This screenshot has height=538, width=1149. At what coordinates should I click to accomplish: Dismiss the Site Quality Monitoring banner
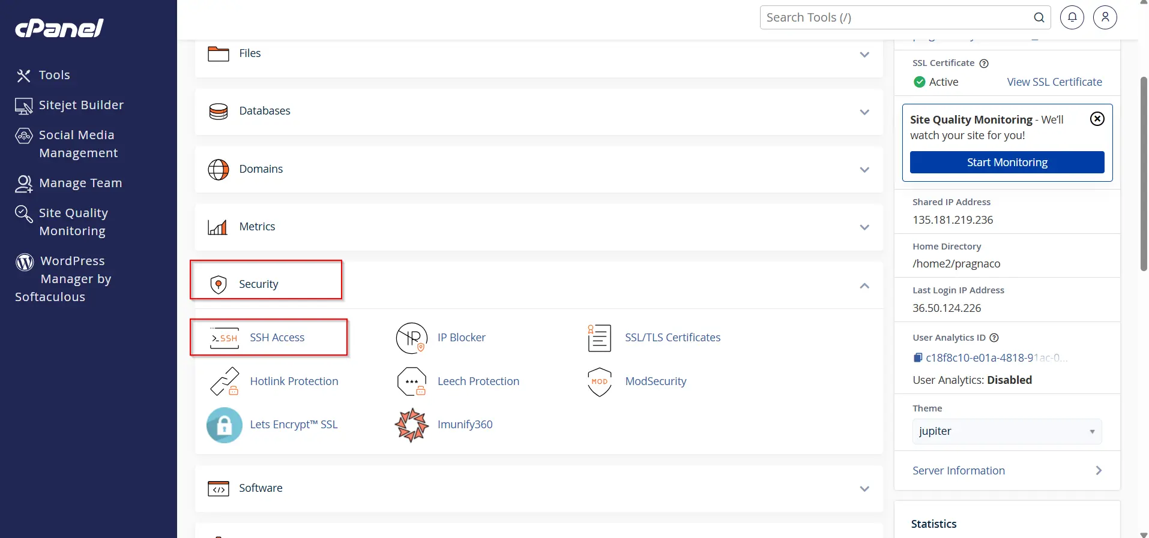[x=1097, y=119]
